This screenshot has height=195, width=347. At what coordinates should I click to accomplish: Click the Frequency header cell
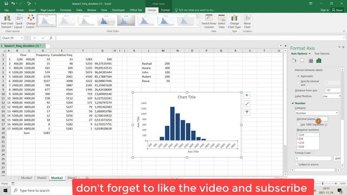click(x=43, y=55)
